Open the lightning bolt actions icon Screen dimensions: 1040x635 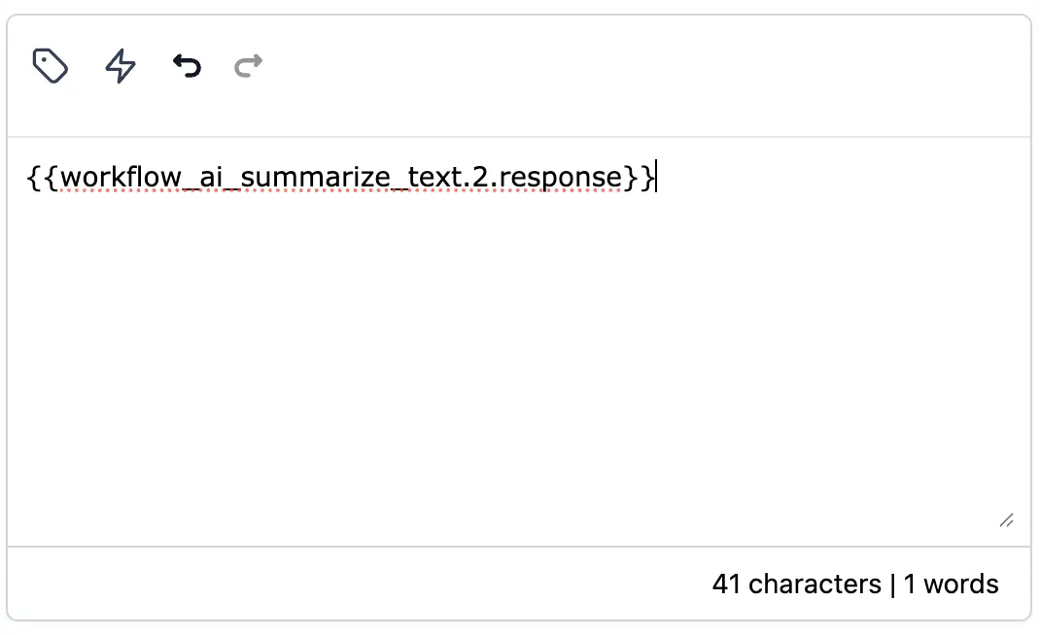click(121, 66)
